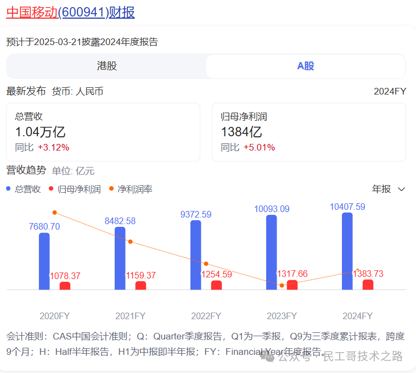The width and height of the screenshot is (416, 373).
Task: Click the 2023FY orange margin point
Action: tap(282, 286)
